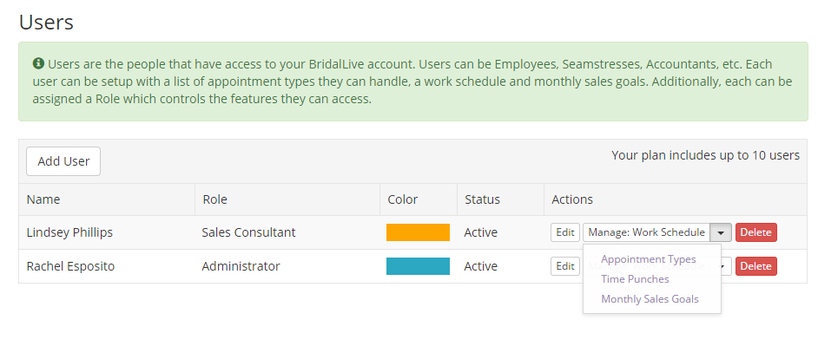Edit Lindsey Phillips' user record
This screenshot has height=346, width=818.
pos(565,232)
